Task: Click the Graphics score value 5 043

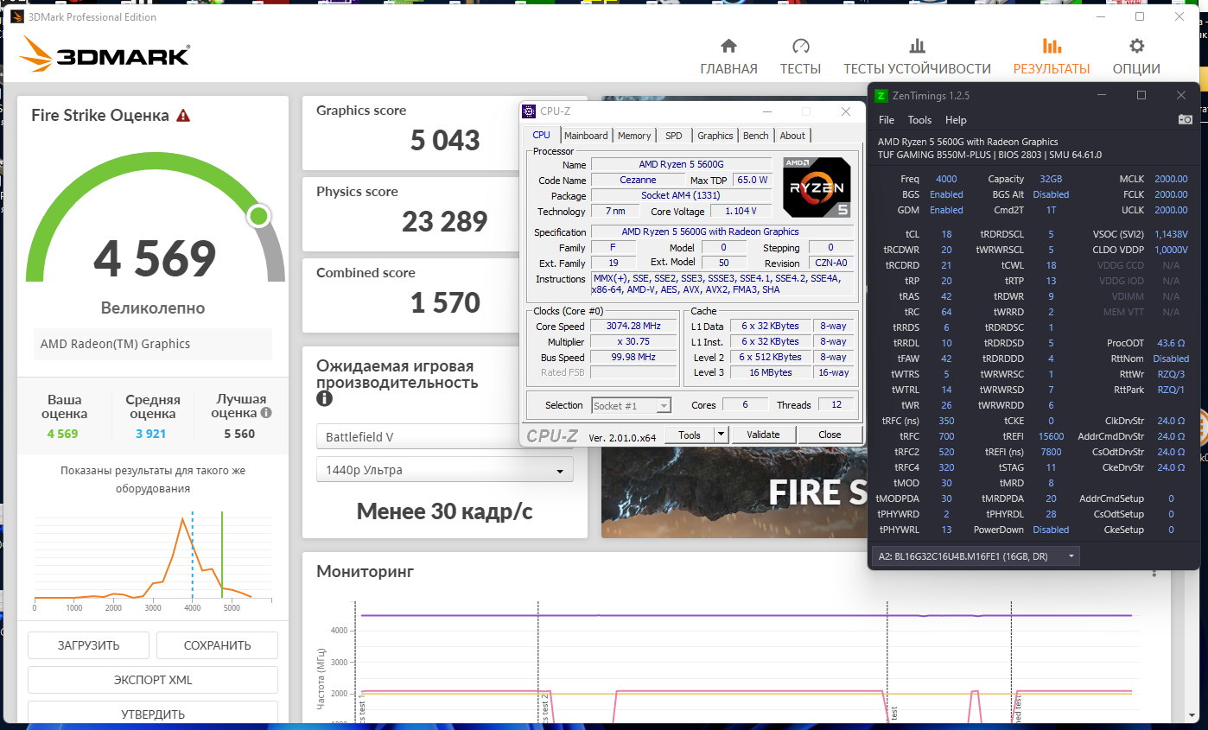Action: click(445, 140)
